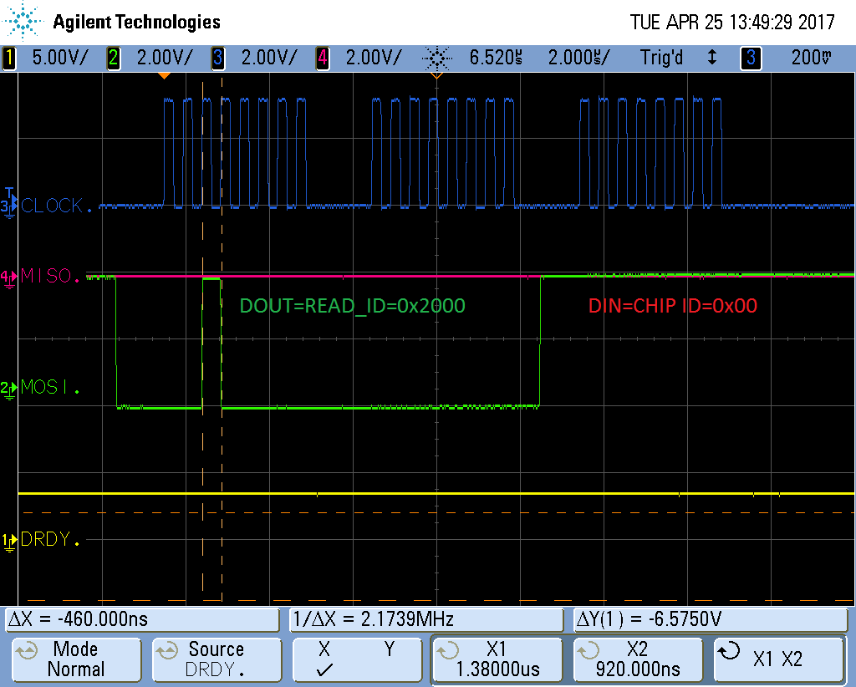Click channel 2 scale 2.00V/ value
The height and width of the screenshot is (687, 856).
[x=165, y=58]
